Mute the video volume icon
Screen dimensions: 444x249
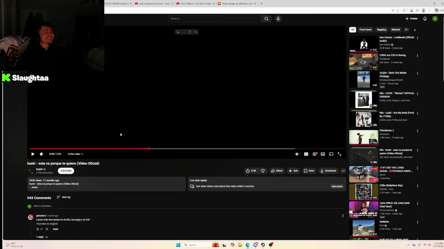click(41, 154)
